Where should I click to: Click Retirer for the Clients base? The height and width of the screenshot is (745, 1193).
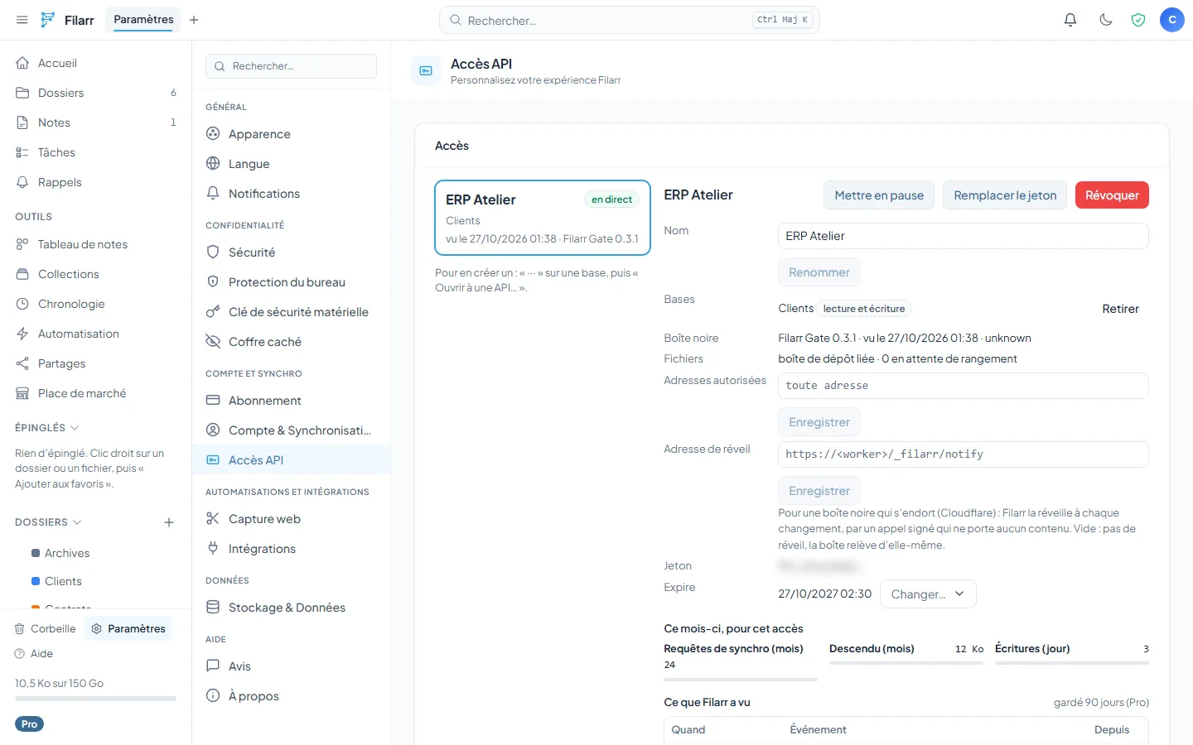click(1120, 309)
